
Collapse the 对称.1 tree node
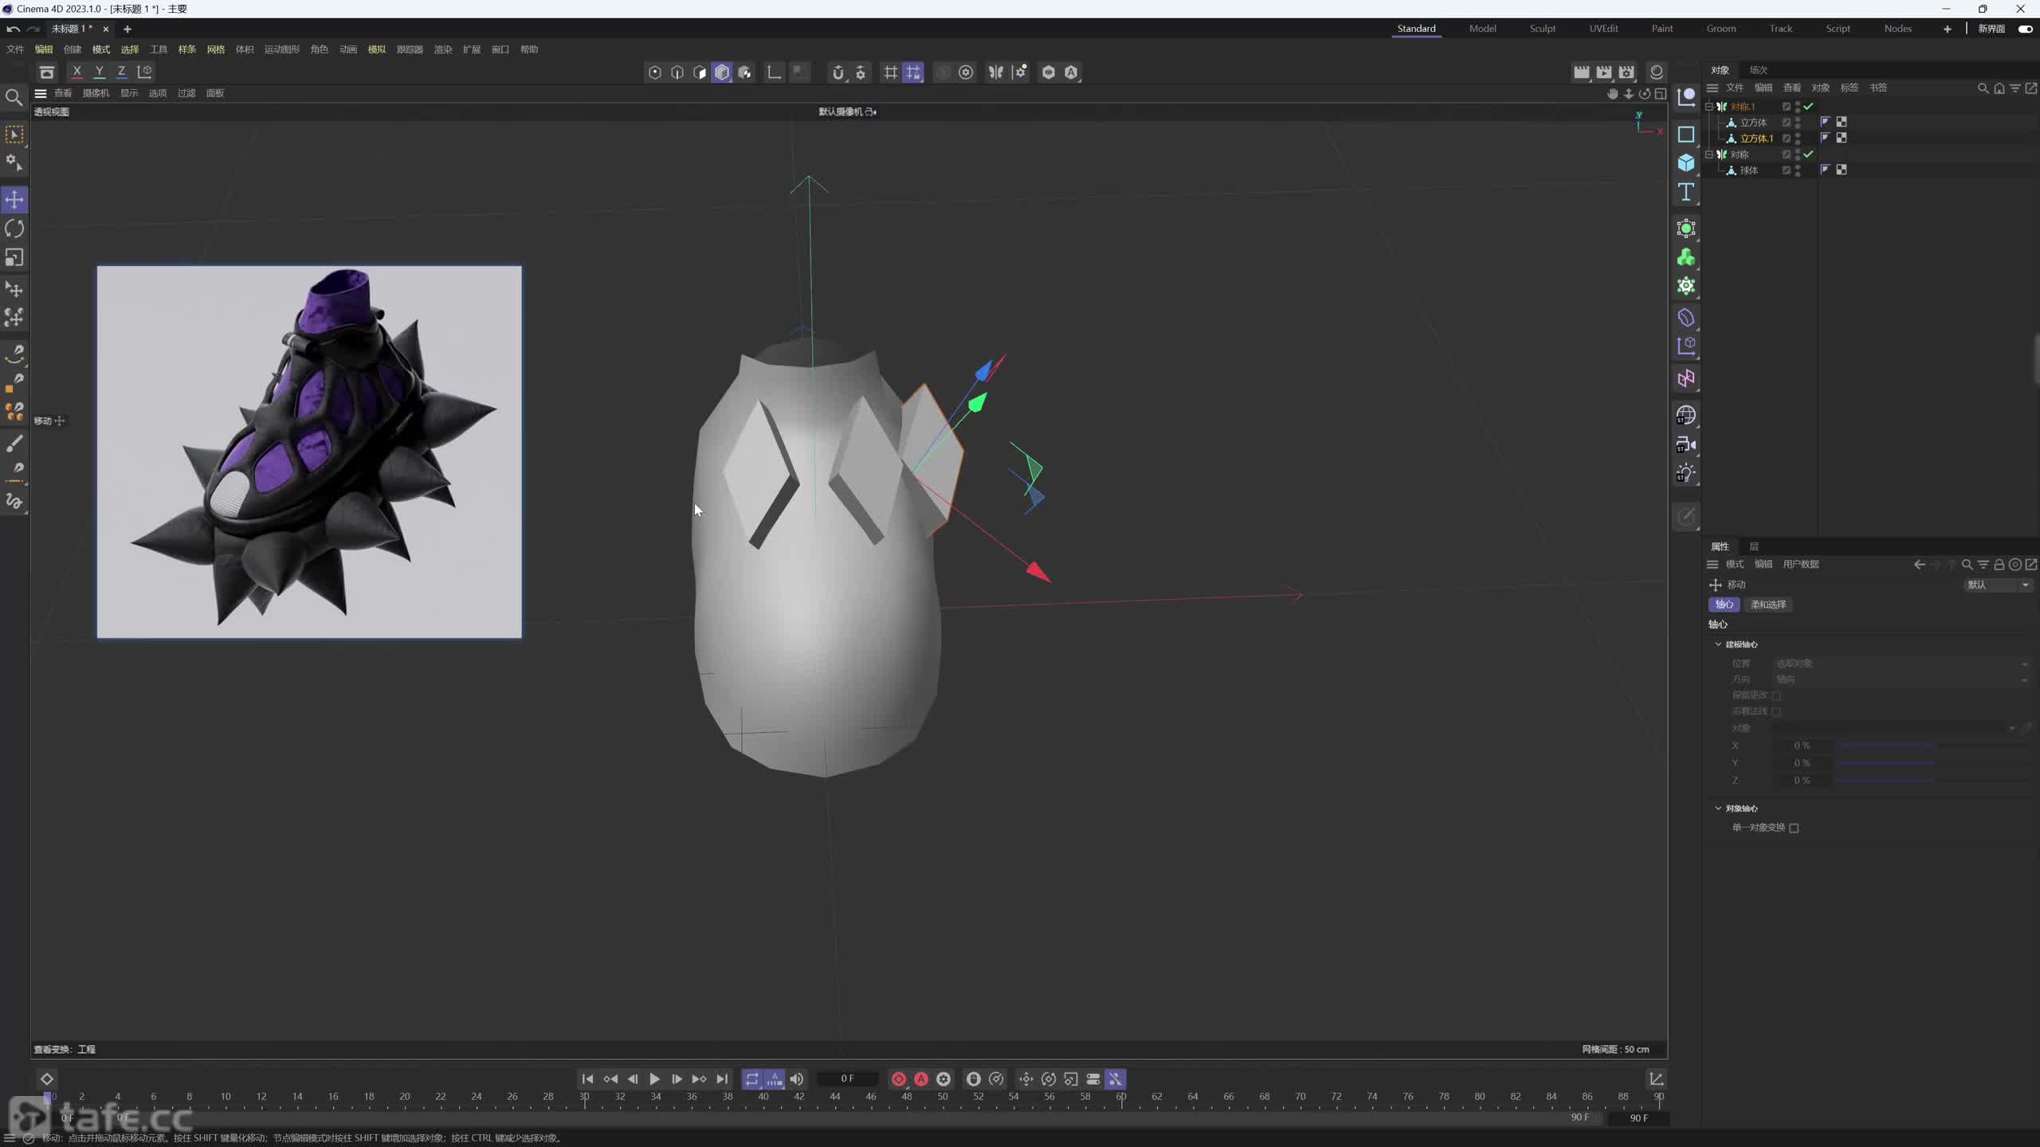(1709, 106)
